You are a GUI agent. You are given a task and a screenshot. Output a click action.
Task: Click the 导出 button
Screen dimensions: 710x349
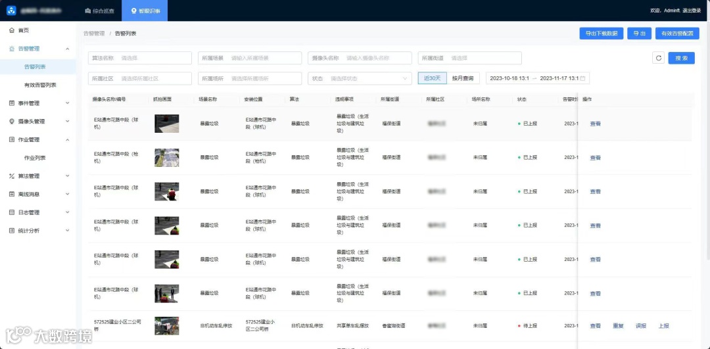640,34
